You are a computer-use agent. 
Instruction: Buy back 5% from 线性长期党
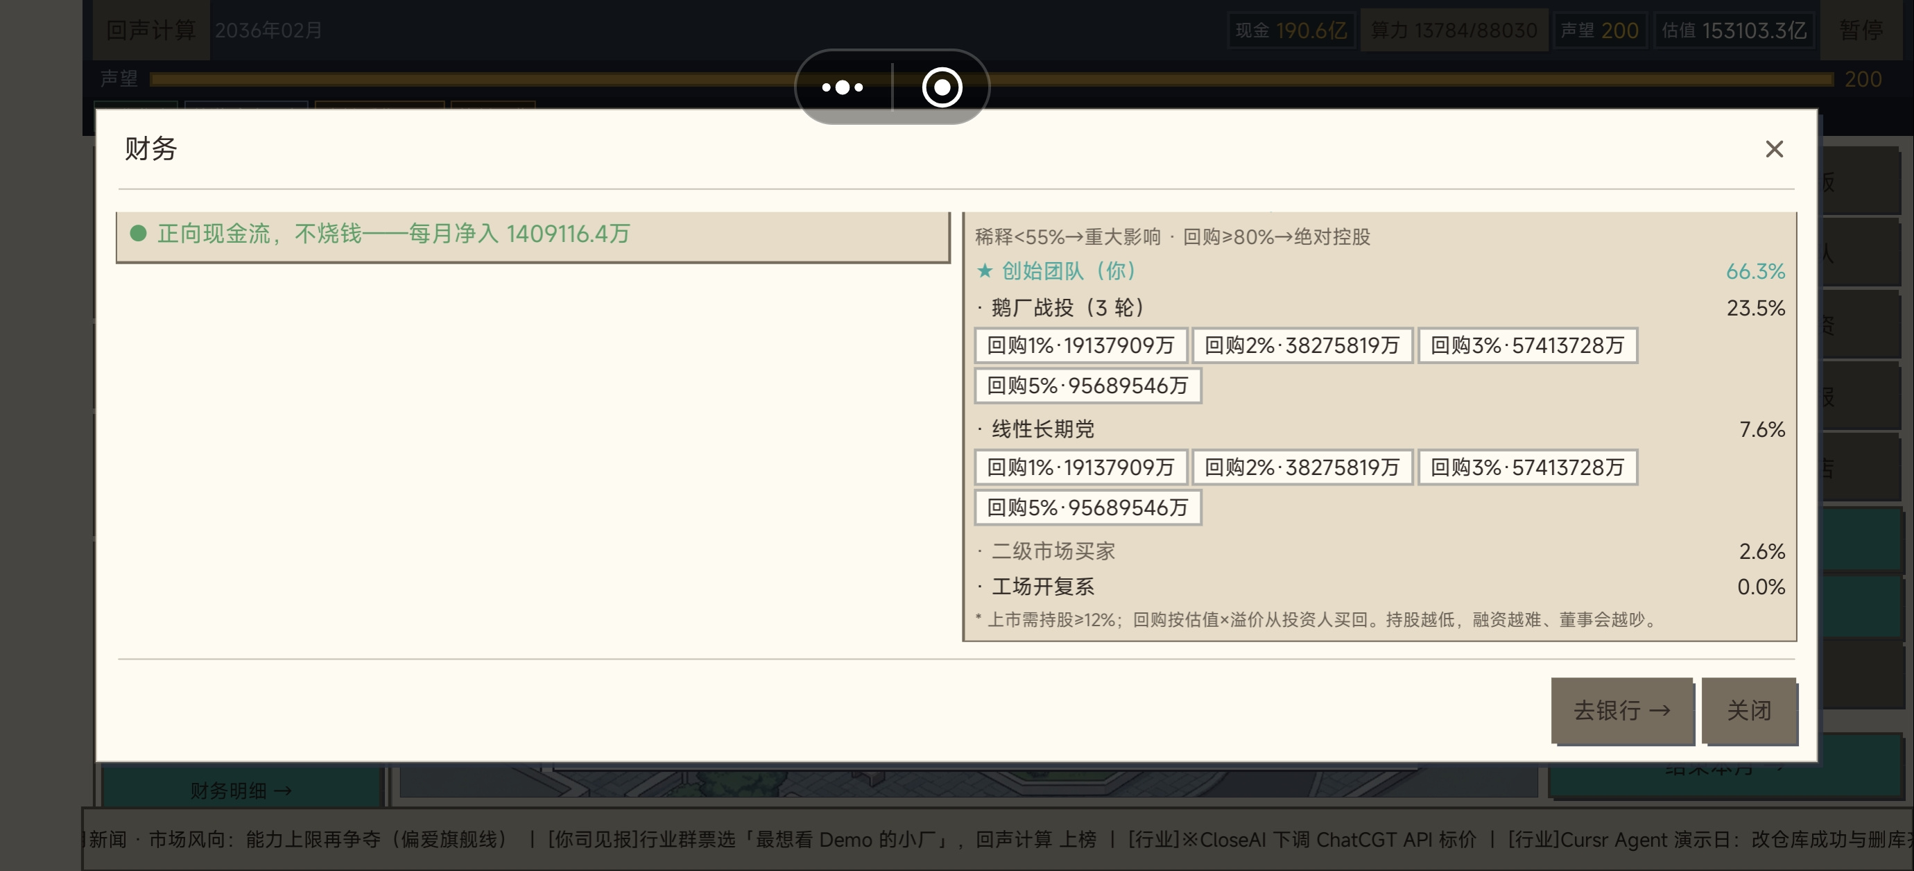point(1087,508)
